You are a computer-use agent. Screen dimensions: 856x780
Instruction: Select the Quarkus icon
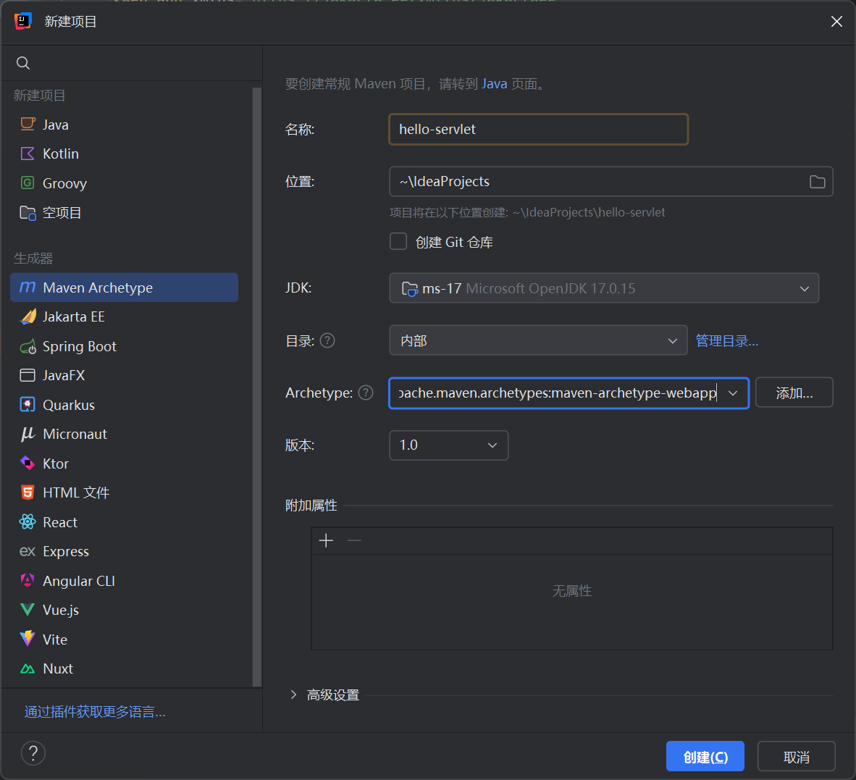[x=28, y=404]
